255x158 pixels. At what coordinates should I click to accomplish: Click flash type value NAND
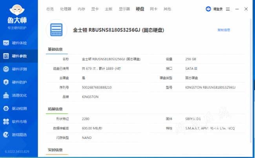click(87, 138)
